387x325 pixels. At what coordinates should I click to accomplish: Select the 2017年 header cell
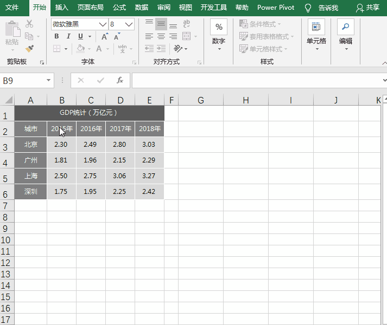tap(120, 128)
